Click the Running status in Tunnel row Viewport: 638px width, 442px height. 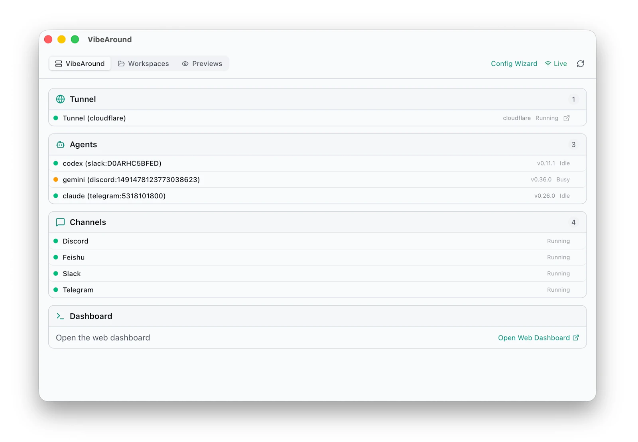click(x=547, y=118)
